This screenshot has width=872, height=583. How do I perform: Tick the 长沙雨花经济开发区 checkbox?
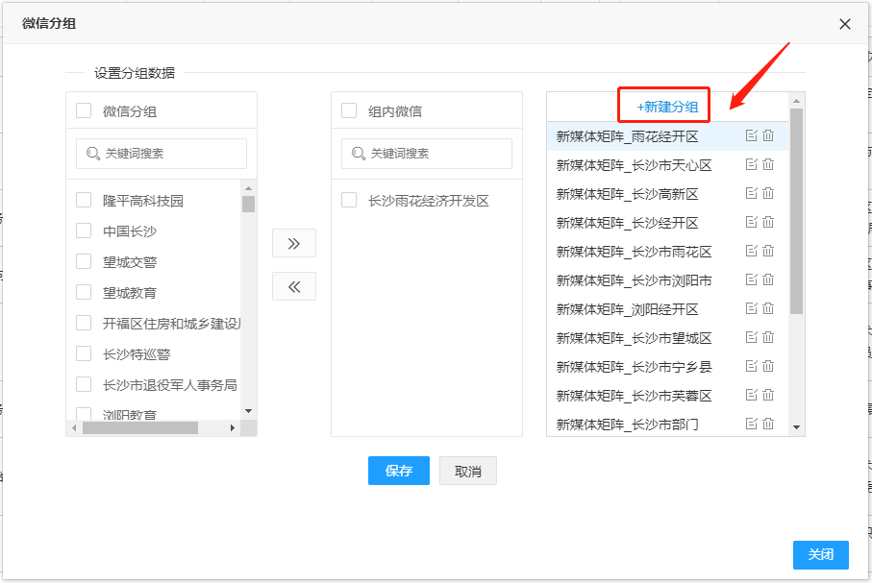[x=349, y=201]
